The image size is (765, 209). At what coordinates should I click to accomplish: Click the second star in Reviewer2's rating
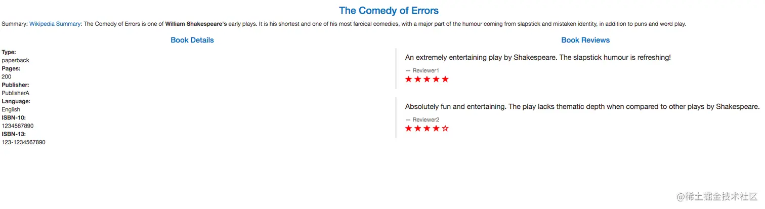pos(418,129)
